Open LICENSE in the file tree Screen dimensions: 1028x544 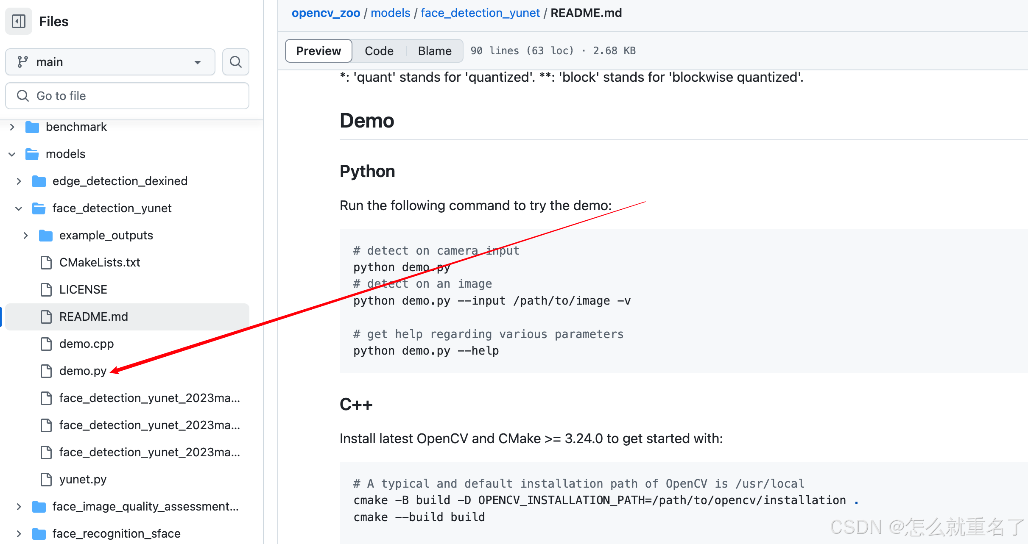83,290
